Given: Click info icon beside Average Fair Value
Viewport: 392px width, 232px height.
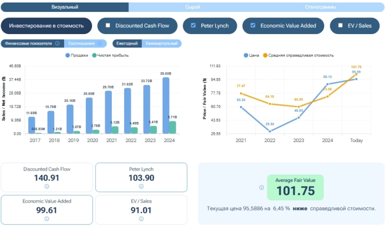Looking at the screenshot, I should point(261,188).
